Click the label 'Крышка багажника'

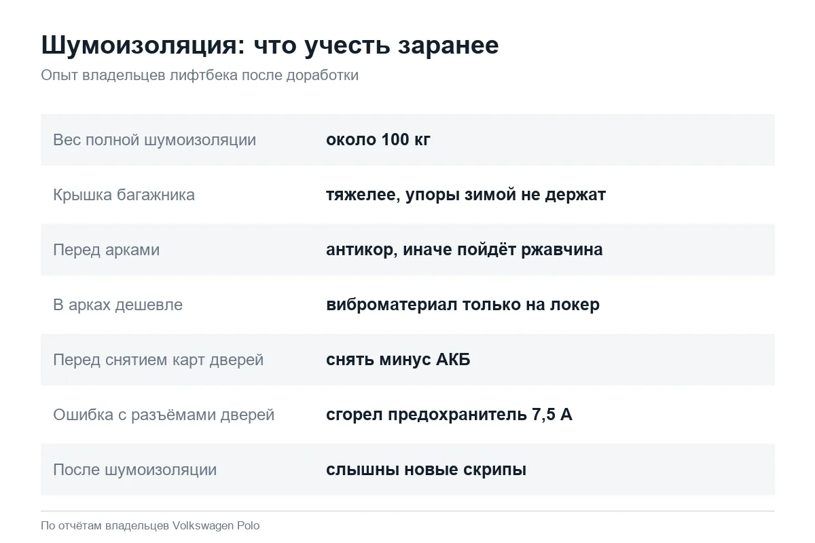pos(124,195)
